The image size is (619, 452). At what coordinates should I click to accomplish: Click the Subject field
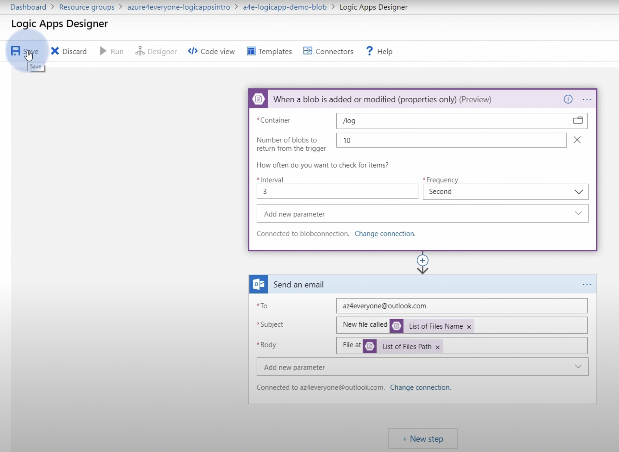coord(462,325)
